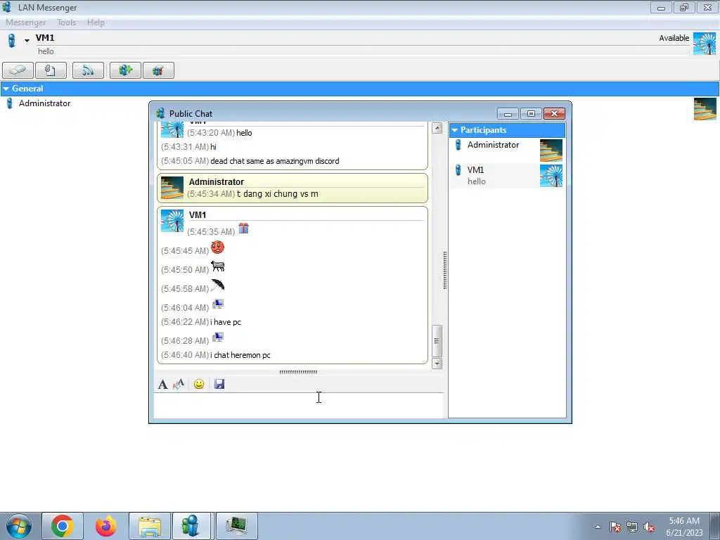Open the status dropdown arrow next to VM1
Image resolution: width=720 pixels, height=540 pixels.
pos(27,41)
